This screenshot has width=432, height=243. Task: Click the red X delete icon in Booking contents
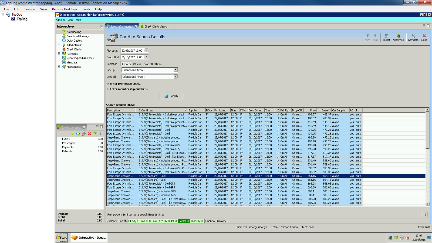click(x=89, y=134)
